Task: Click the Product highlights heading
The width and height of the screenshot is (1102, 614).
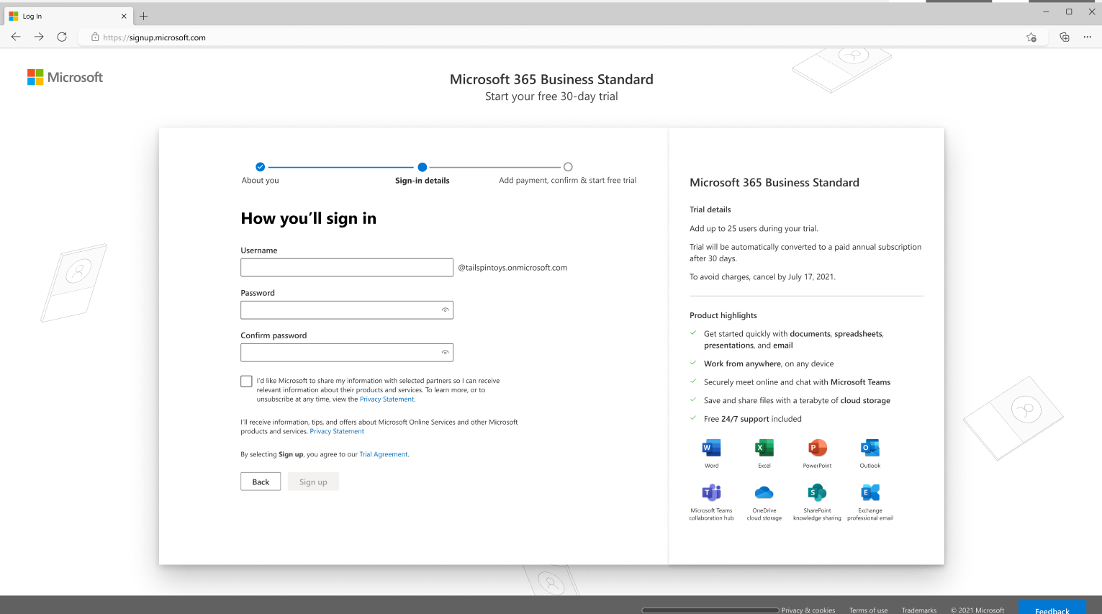Action: 723,315
